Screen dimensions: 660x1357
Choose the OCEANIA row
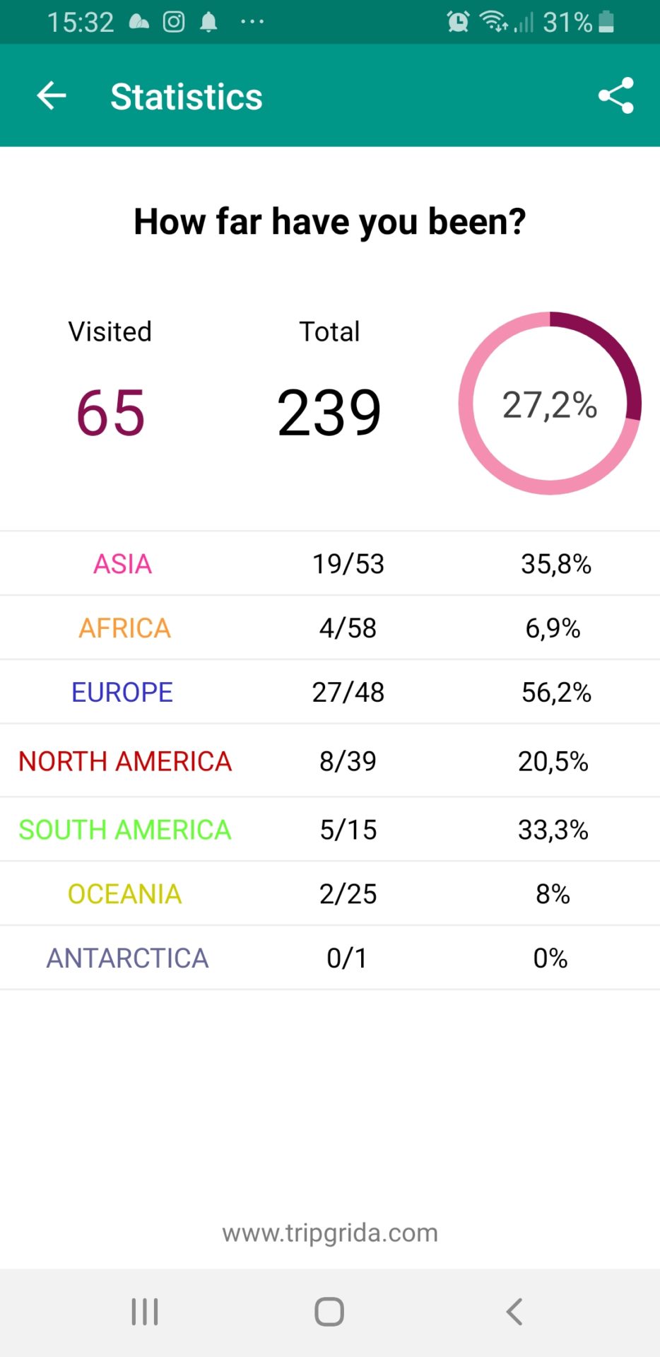(x=124, y=894)
